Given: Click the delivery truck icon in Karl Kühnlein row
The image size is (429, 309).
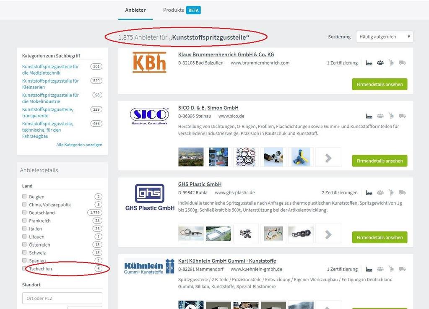Looking at the screenshot, I should (402, 269).
